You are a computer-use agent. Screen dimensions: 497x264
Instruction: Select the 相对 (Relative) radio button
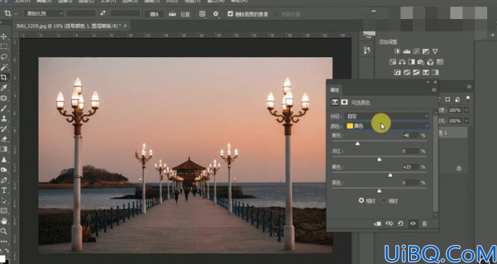pos(361,201)
